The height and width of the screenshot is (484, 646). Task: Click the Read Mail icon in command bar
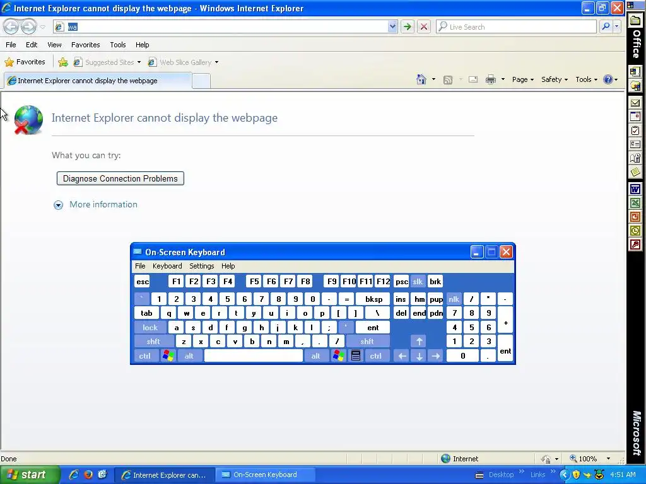pos(473,79)
